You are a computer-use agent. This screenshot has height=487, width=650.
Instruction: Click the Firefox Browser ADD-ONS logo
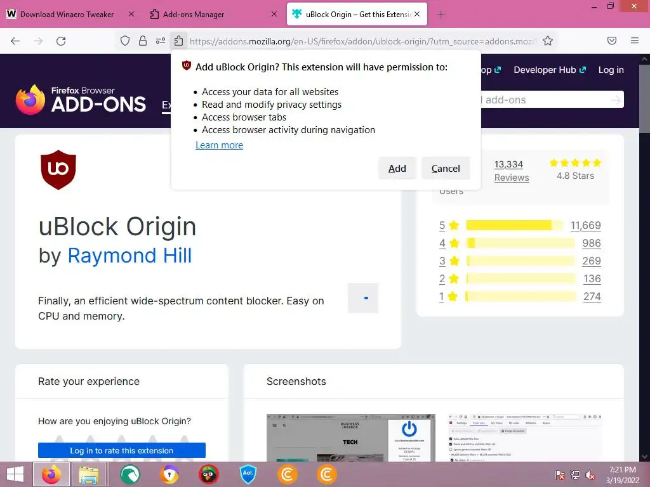pos(81,100)
